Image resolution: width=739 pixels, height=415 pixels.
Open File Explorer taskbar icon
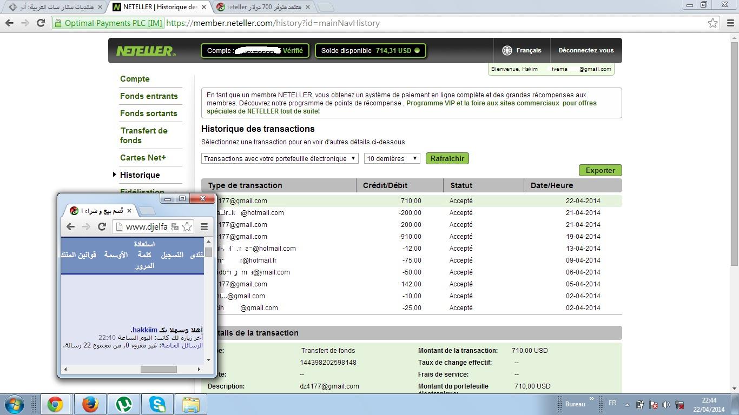[x=191, y=404]
